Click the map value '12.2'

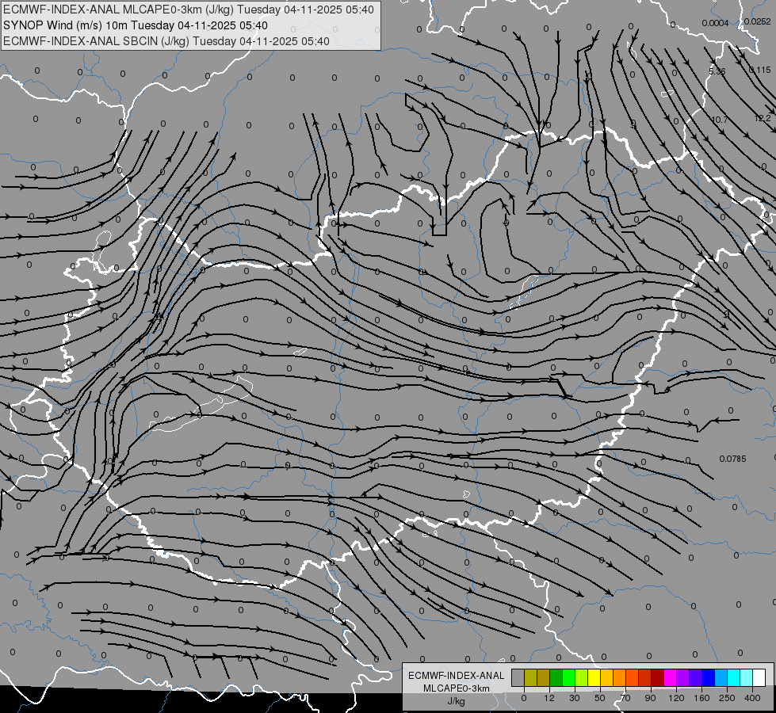pyautogui.click(x=763, y=118)
